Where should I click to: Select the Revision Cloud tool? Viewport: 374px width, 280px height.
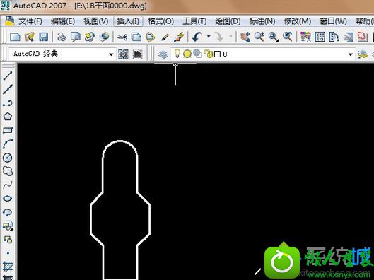pos(8,171)
